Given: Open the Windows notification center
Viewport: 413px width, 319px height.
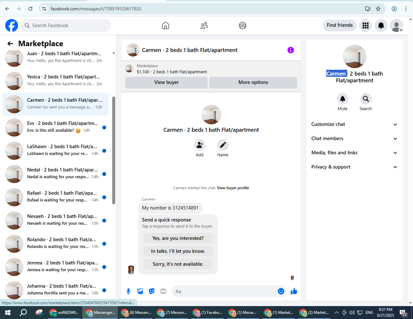Looking at the screenshot, I should [404, 313].
